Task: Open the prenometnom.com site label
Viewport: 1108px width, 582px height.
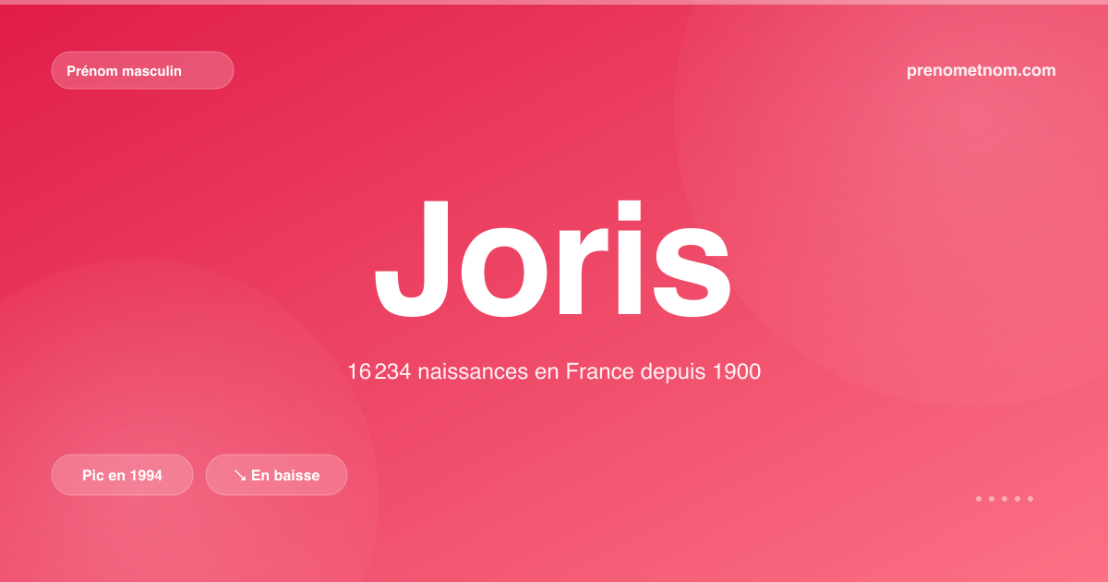Action: [982, 70]
